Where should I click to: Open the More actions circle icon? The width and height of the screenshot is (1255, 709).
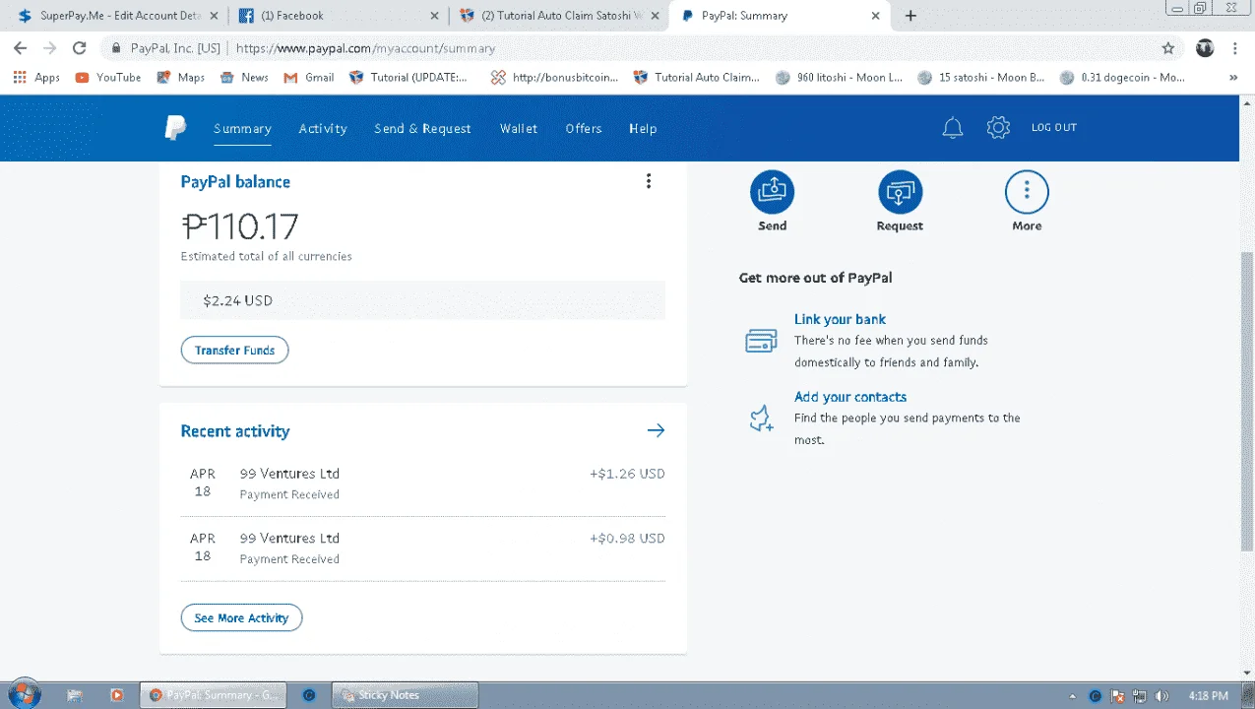pyautogui.click(x=1027, y=192)
